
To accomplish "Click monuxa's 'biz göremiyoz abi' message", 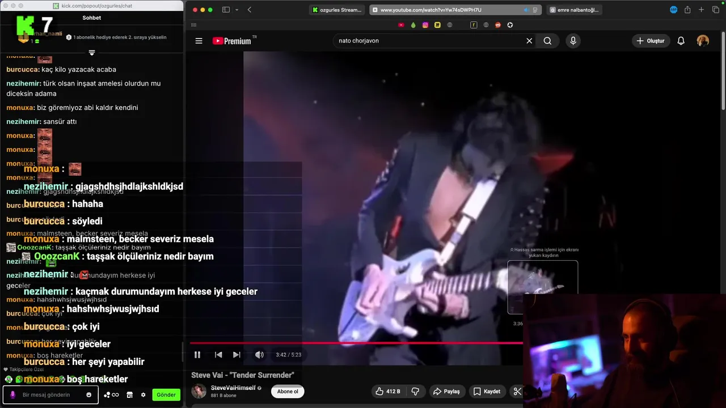I will coord(72,107).
